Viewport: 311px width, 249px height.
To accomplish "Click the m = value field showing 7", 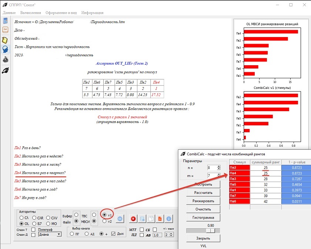I will coord(212,176).
